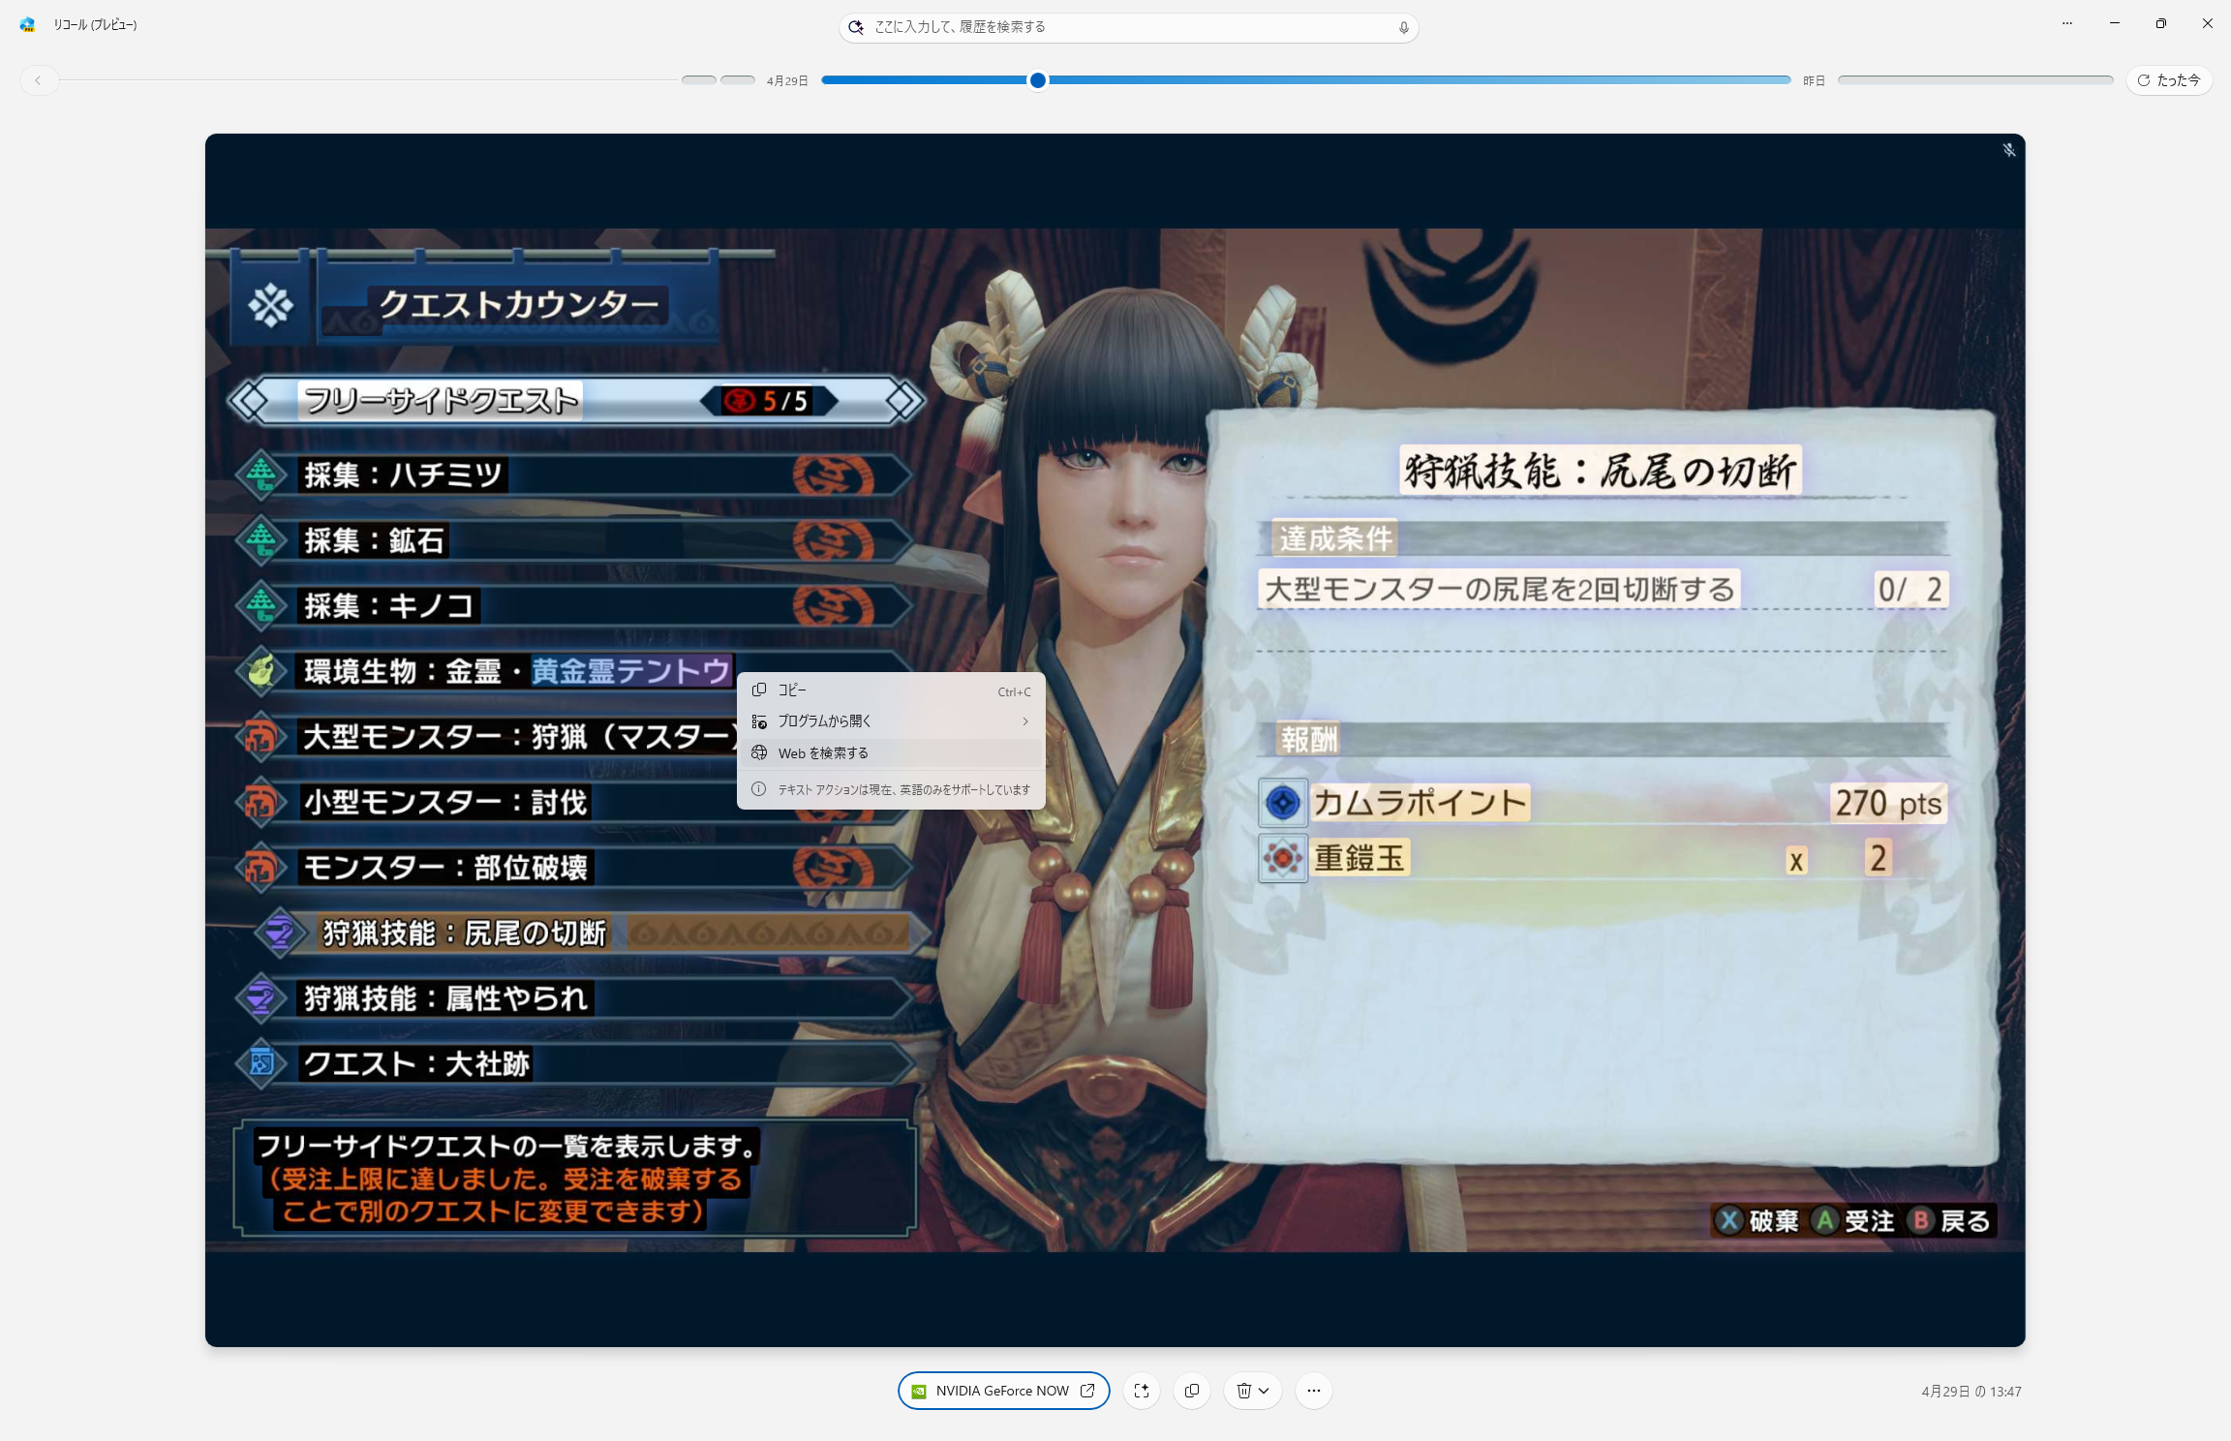Select the visual search icon in bottom toolbar
Screen dimensions: 2231x1441
point(1143,1391)
